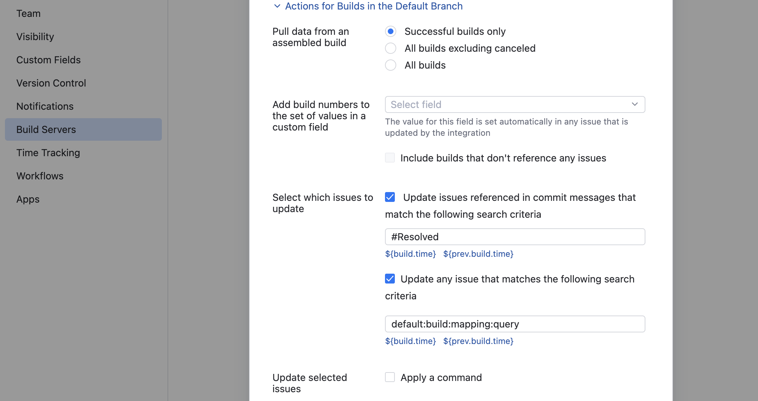Insert ${build.time} under the #Resolved field
Image resolution: width=758 pixels, height=401 pixels.
point(410,254)
